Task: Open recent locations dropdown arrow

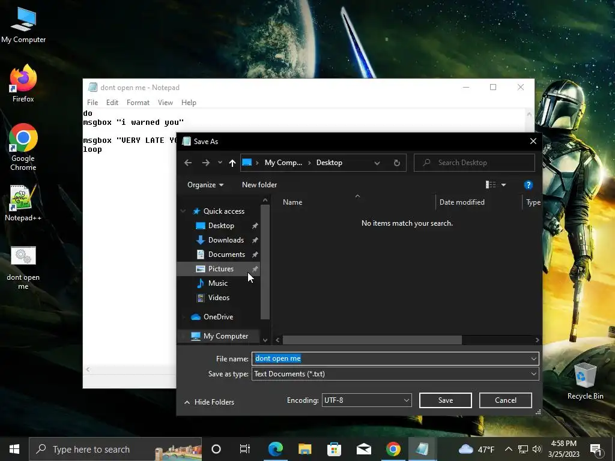Action: (220, 163)
